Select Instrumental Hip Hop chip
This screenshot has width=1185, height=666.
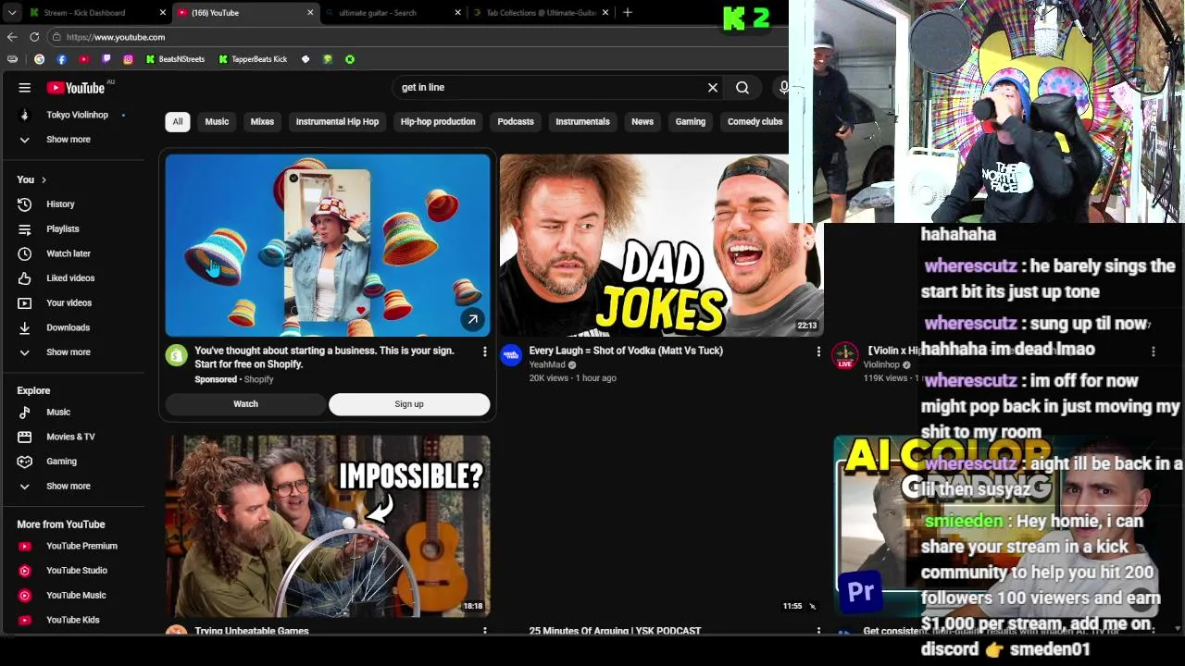tap(337, 122)
